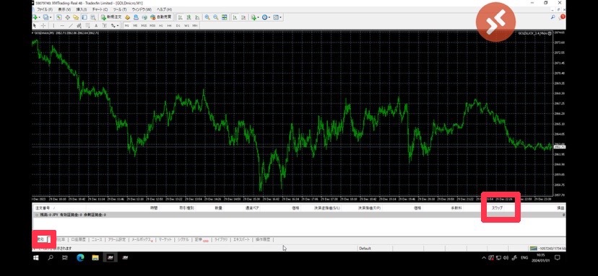The height and width of the screenshot is (276, 598).
Task: Open the 表示(V) menu
Action: click(64, 9)
